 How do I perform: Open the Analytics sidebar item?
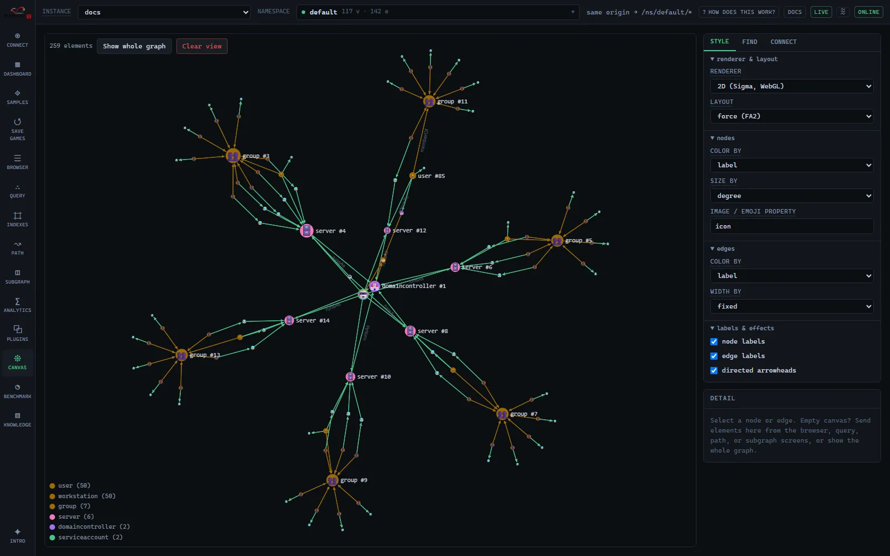(x=17, y=305)
